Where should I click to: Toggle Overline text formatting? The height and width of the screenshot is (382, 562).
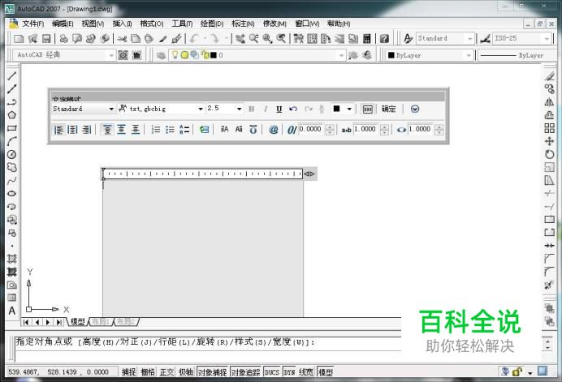[x=253, y=129]
